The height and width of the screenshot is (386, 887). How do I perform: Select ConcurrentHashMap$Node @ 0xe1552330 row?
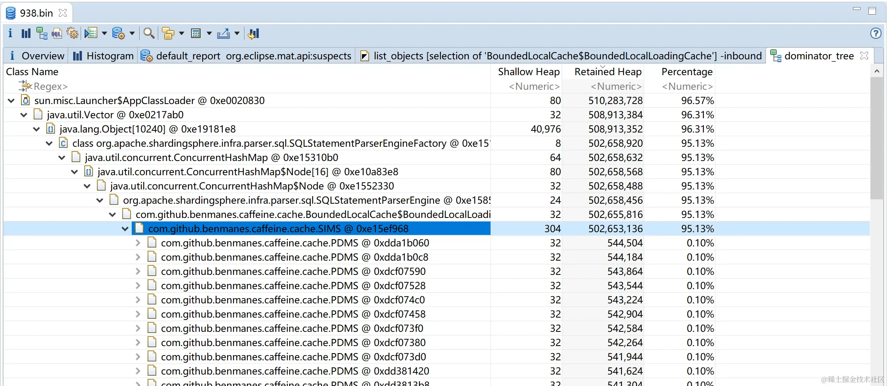coord(437,186)
